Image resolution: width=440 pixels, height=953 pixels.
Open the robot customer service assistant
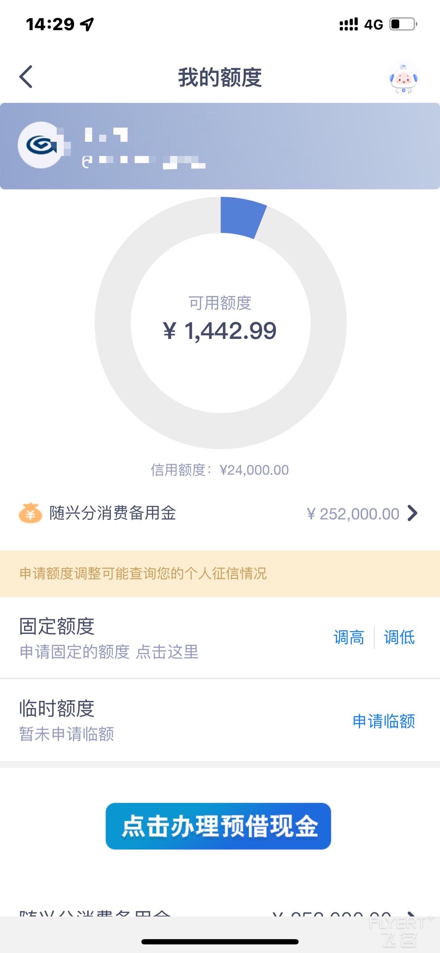coord(404,78)
